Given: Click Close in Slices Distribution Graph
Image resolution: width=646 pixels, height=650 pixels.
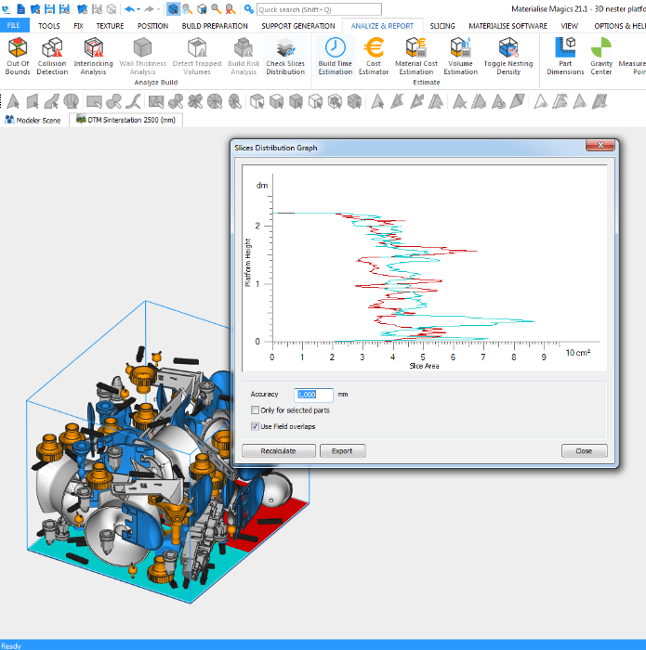Looking at the screenshot, I should (x=584, y=450).
